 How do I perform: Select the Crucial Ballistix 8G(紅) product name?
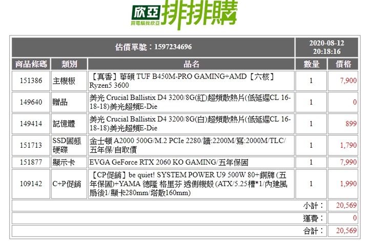pyautogui.click(x=191, y=102)
